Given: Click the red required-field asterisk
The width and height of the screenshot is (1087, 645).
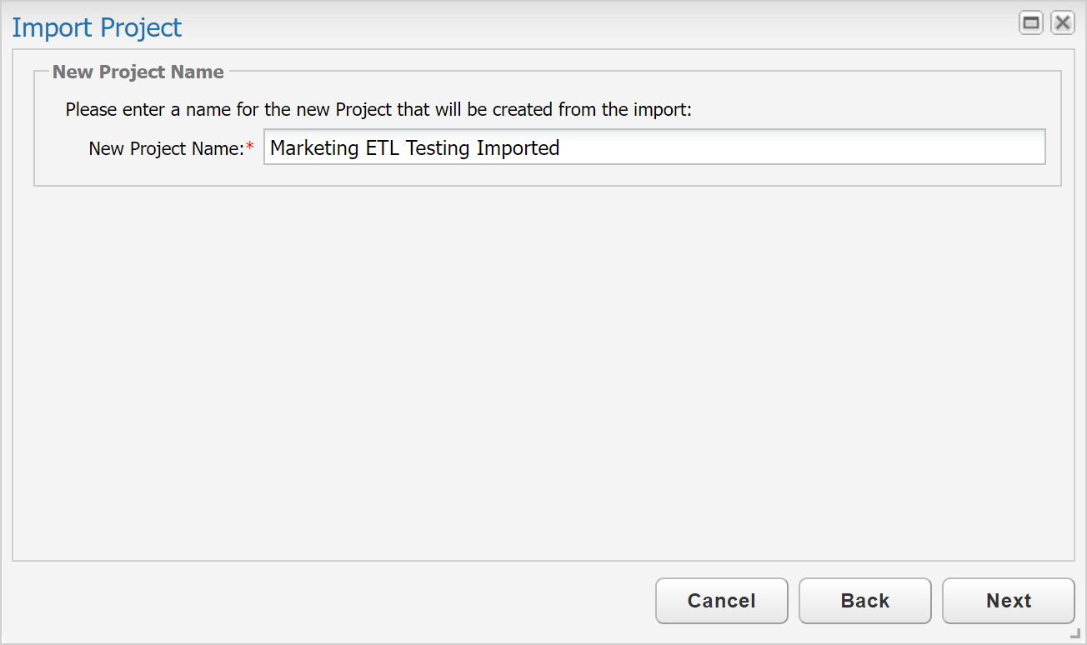Looking at the screenshot, I should click(250, 148).
